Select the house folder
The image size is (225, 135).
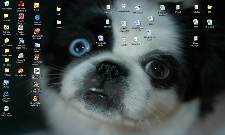(59, 22)
